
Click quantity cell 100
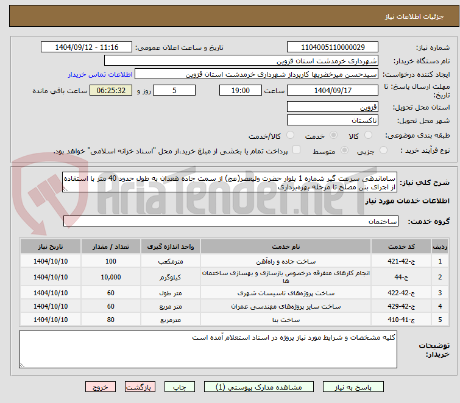111,261
